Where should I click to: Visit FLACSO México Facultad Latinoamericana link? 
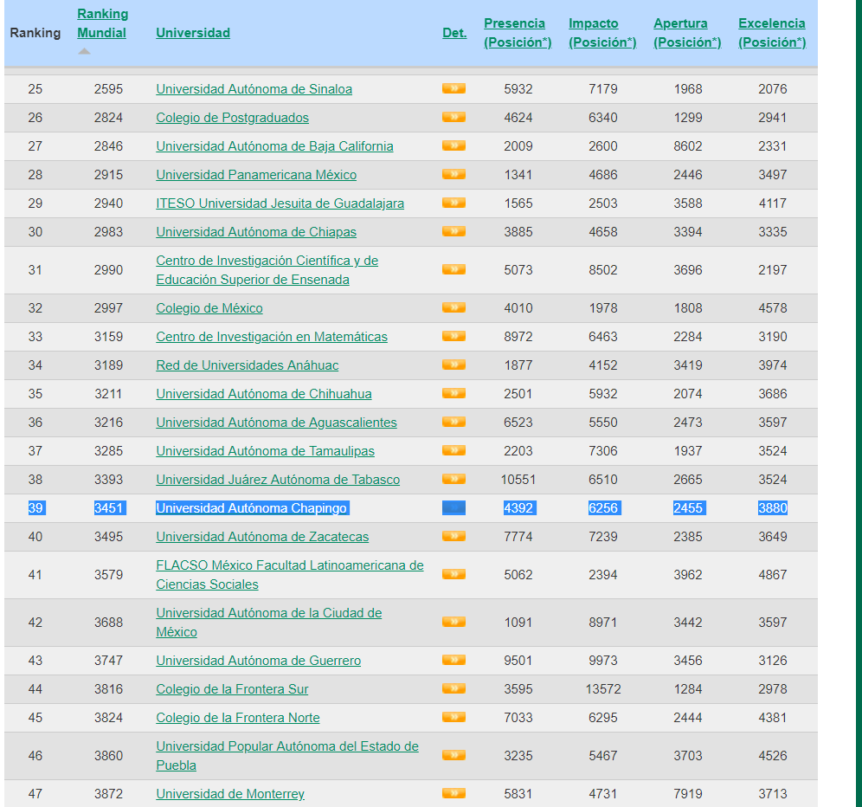pos(290,575)
